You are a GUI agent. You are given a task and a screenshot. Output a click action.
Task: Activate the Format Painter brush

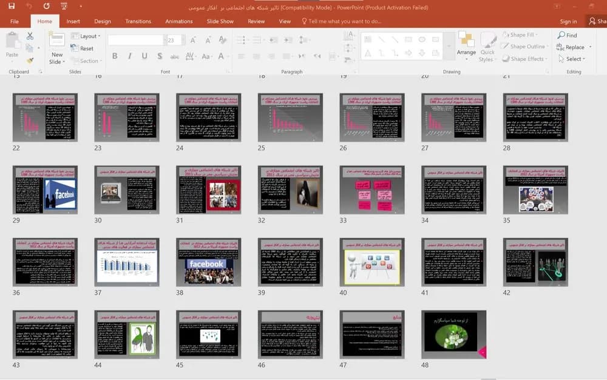point(30,61)
